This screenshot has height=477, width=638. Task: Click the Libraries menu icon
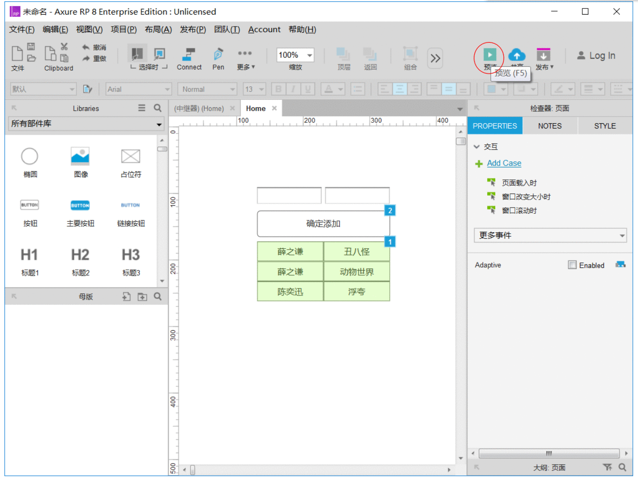(142, 108)
